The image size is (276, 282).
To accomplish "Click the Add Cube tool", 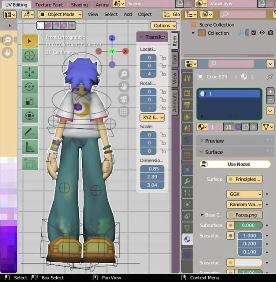I will click(29, 163).
